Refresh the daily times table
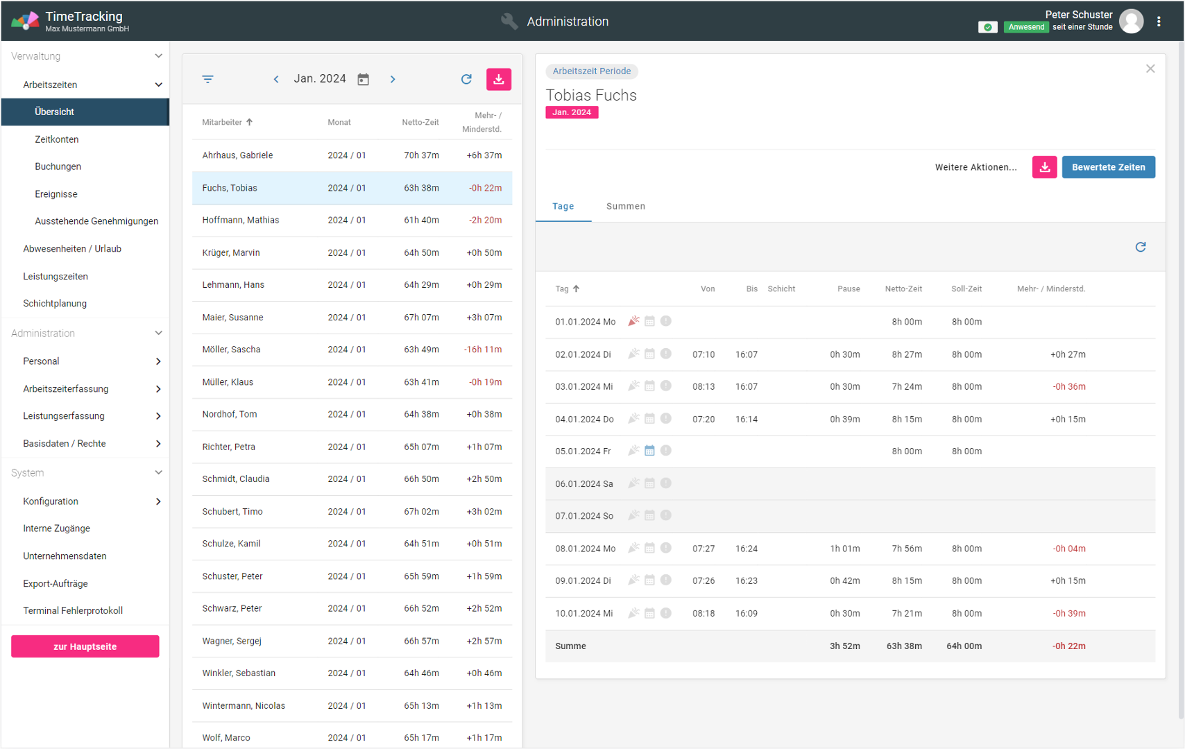This screenshot has width=1185, height=749. pos(1140,247)
